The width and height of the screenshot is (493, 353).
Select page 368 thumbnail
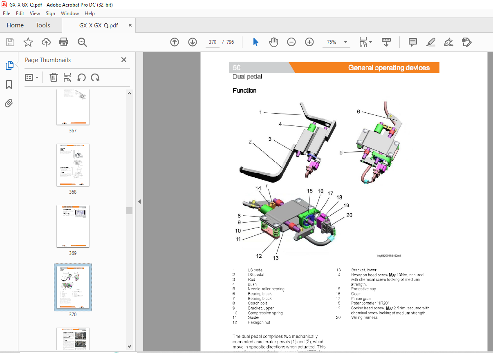point(73,165)
